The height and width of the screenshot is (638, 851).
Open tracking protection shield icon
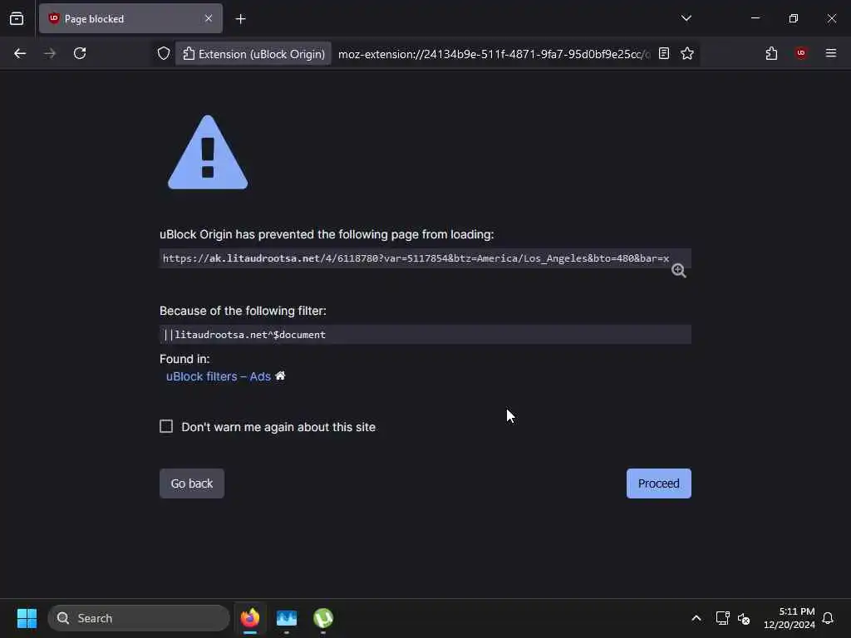click(164, 54)
